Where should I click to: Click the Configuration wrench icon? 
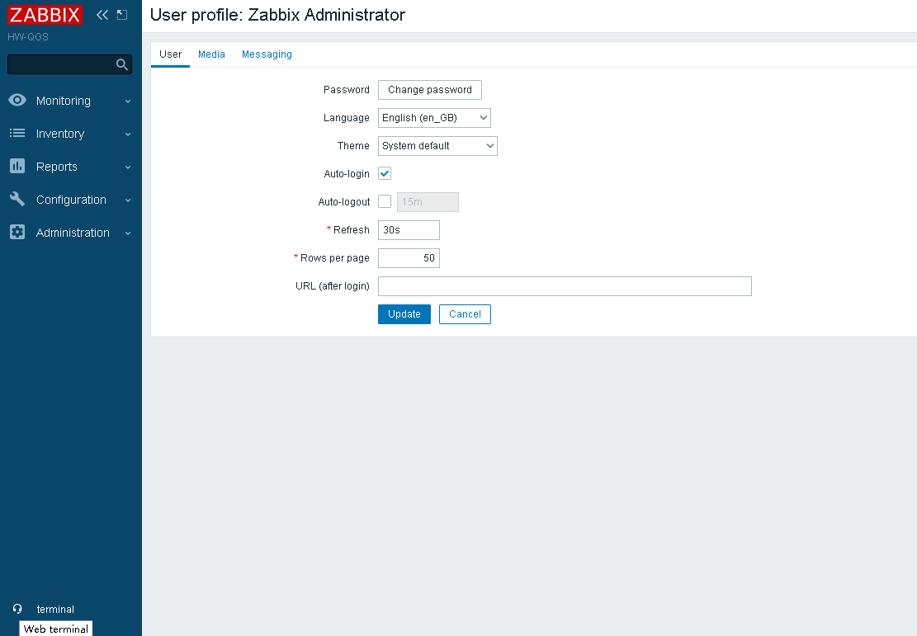[x=17, y=200]
